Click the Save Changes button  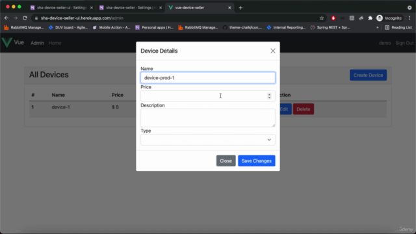(256, 161)
